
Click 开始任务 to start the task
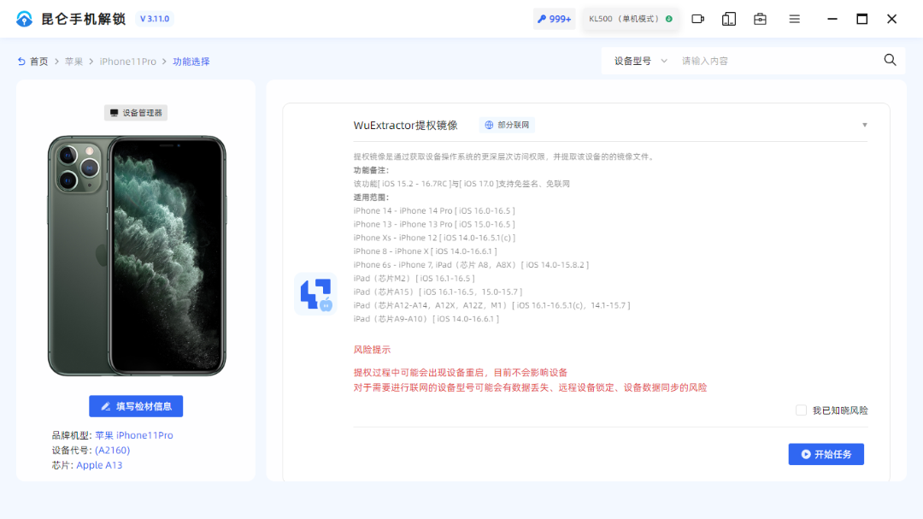pos(826,454)
